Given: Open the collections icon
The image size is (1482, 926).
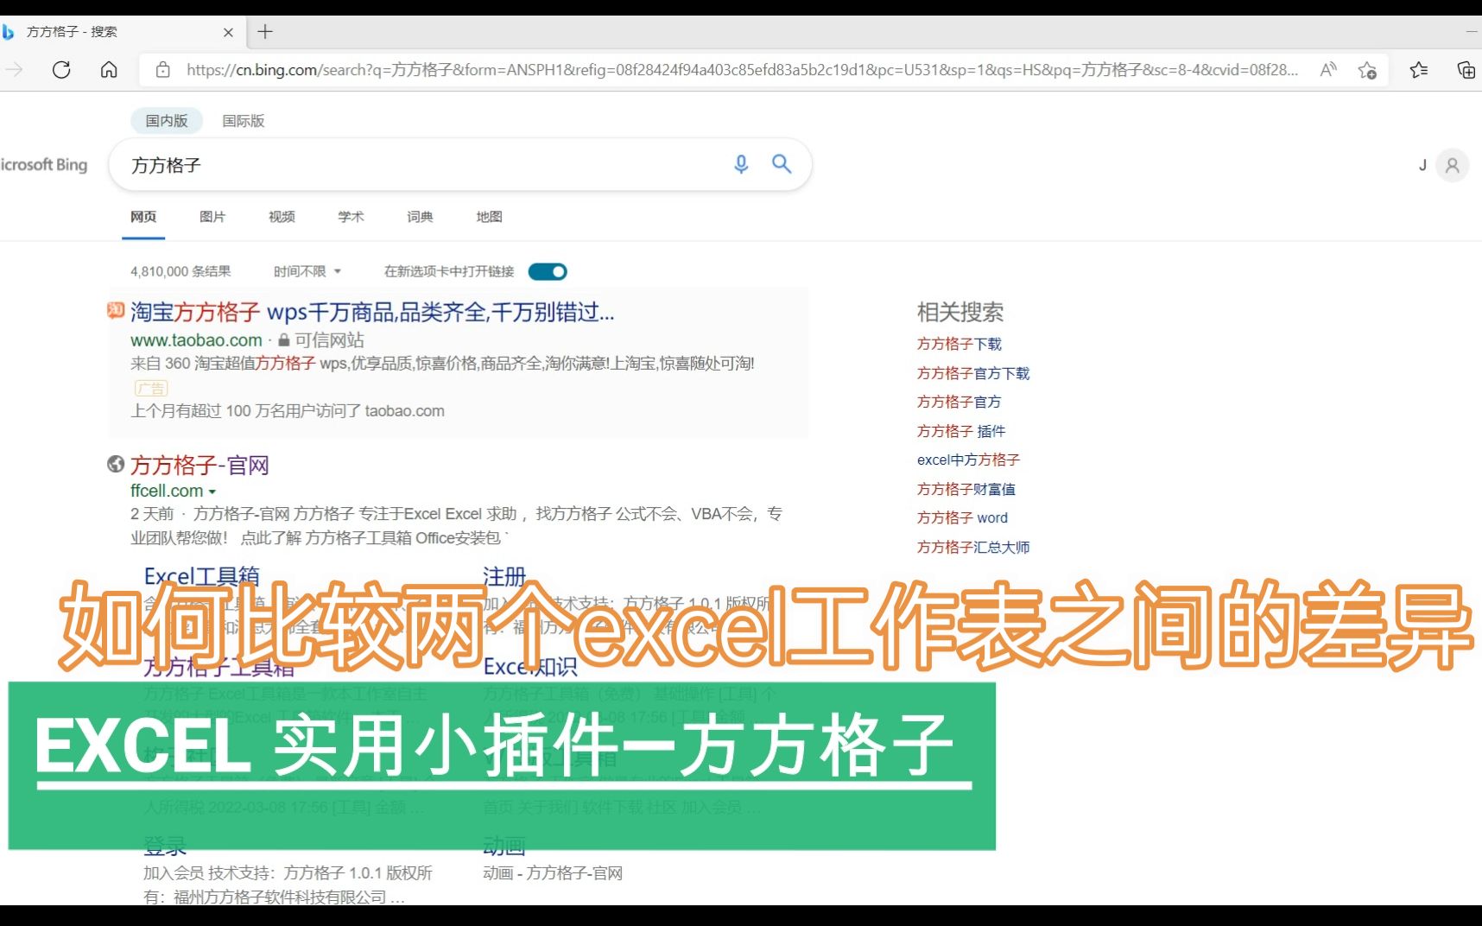Looking at the screenshot, I should tap(1466, 70).
